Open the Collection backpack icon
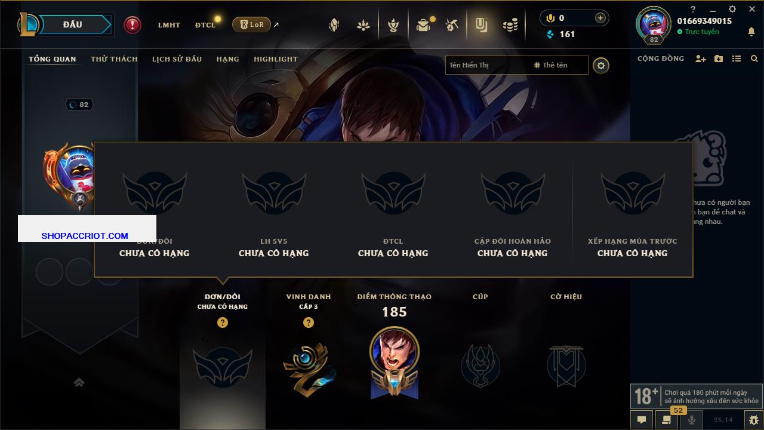 click(423, 25)
